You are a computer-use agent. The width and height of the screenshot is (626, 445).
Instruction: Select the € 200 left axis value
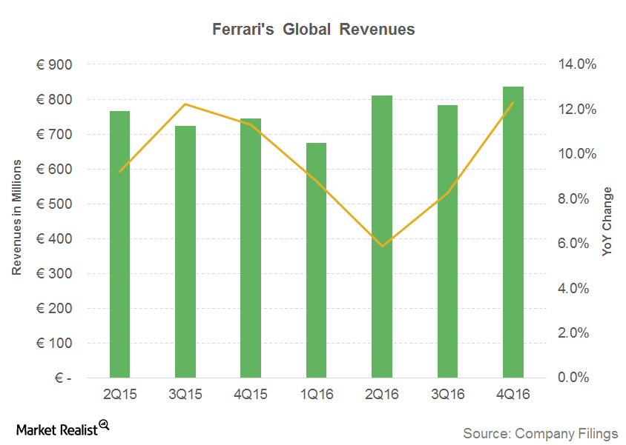pos(54,308)
